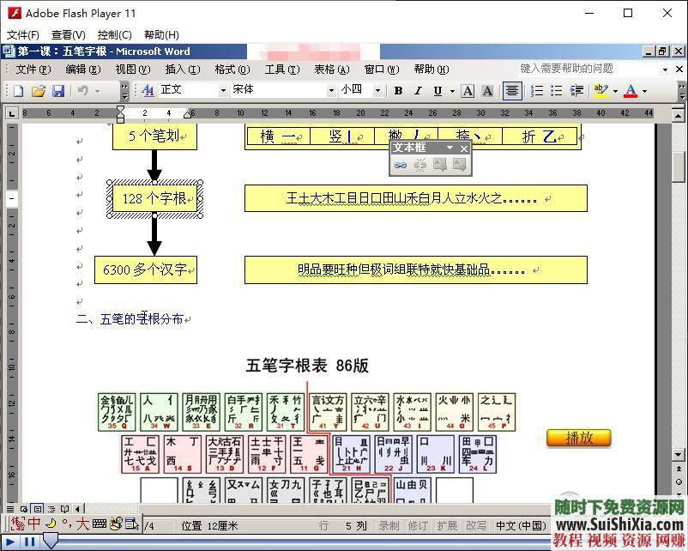This screenshot has width=688, height=551.
Task: Toggle the centered alignment button
Action: pyautogui.click(x=512, y=91)
